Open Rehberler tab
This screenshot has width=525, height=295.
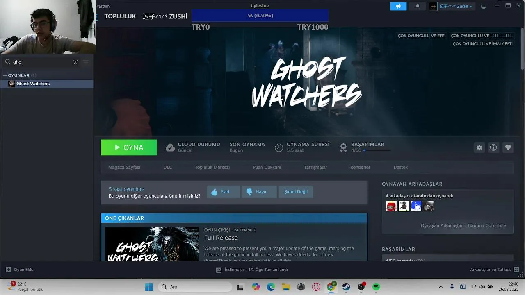pos(360,167)
